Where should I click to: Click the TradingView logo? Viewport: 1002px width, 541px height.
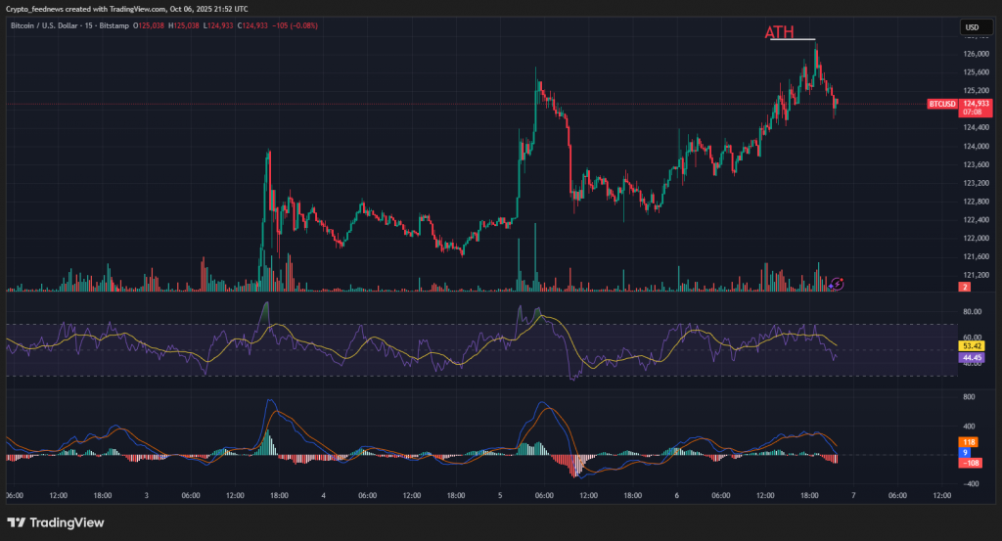(x=56, y=522)
